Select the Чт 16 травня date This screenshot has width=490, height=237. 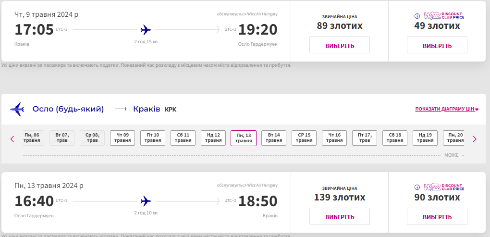click(334, 138)
